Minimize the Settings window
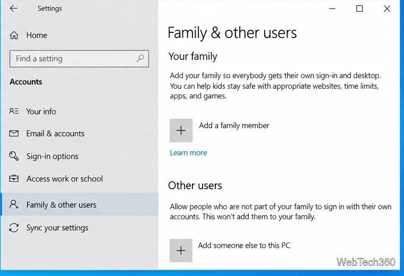 point(332,8)
